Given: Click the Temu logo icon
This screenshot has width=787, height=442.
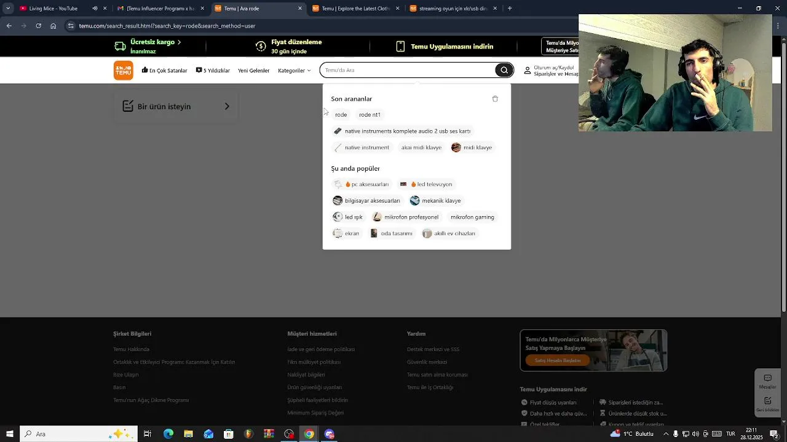Looking at the screenshot, I should pyautogui.click(x=123, y=70).
